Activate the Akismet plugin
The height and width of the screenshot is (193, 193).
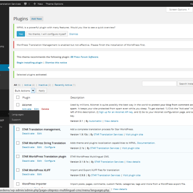coord(27,109)
